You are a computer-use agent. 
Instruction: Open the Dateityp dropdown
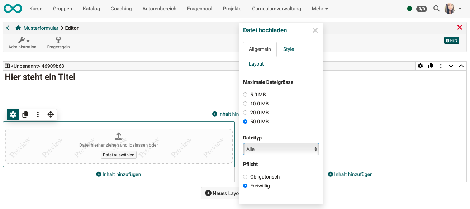click(281, 149)
